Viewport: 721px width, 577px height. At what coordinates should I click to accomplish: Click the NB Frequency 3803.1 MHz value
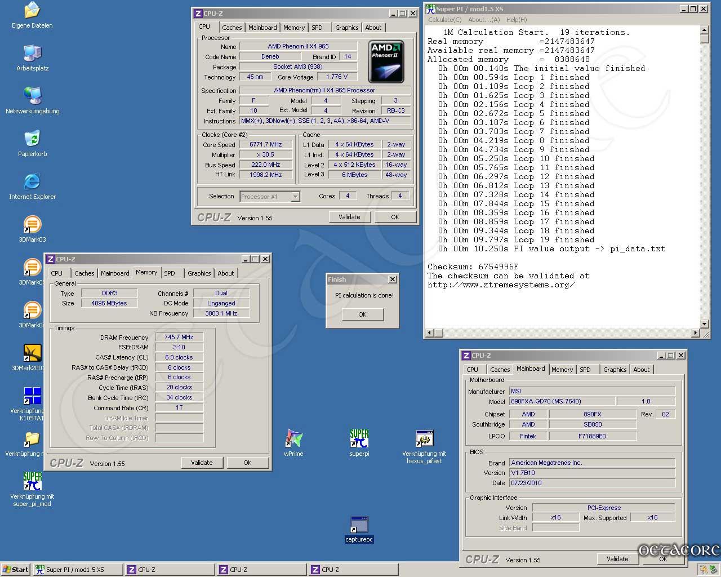click(221, 313)
